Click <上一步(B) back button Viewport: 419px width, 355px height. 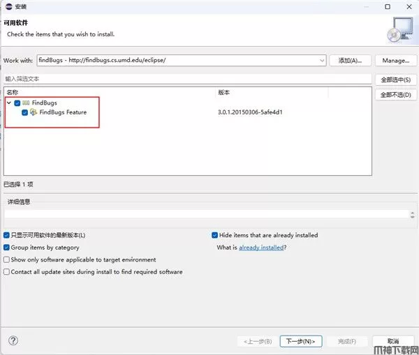(258, 341)
